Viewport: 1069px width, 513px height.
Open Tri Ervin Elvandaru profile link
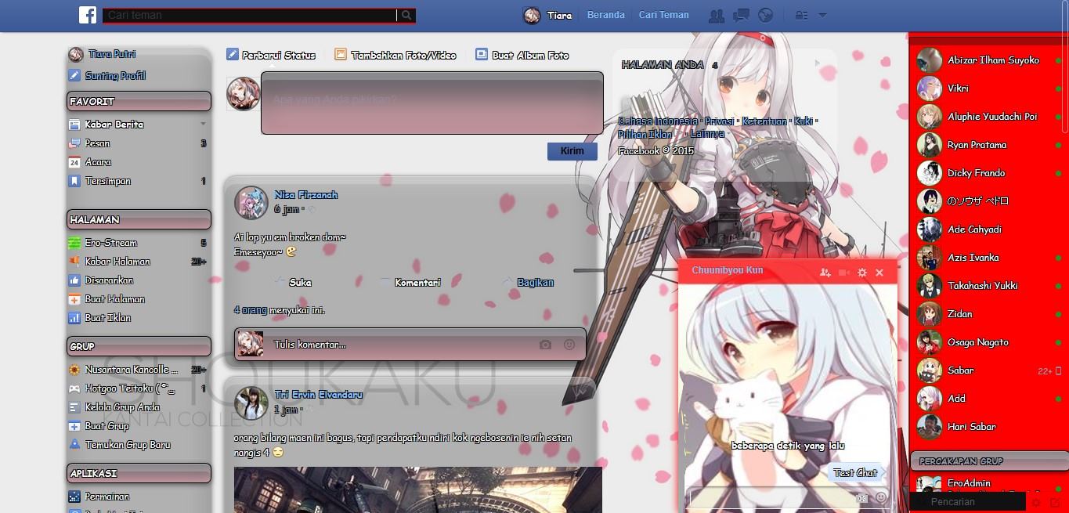(x=319, y=395)
